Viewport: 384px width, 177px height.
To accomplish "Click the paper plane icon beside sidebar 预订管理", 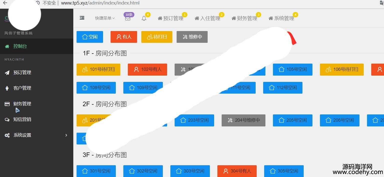I will click(7, 73).
